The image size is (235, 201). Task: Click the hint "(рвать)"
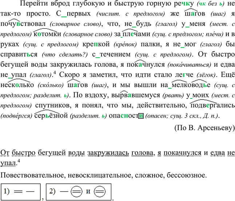173,95
